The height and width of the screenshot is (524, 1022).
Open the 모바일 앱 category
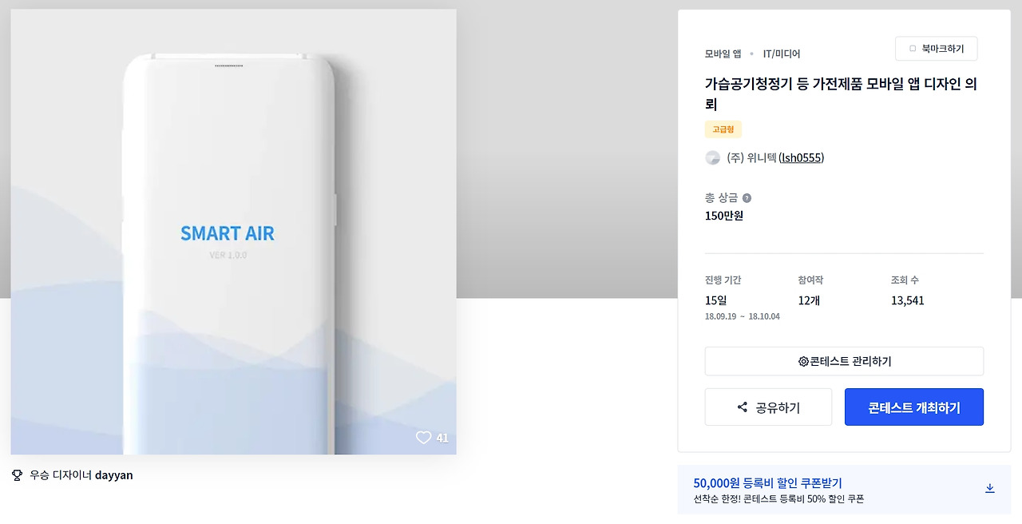[x=723, y=54]
